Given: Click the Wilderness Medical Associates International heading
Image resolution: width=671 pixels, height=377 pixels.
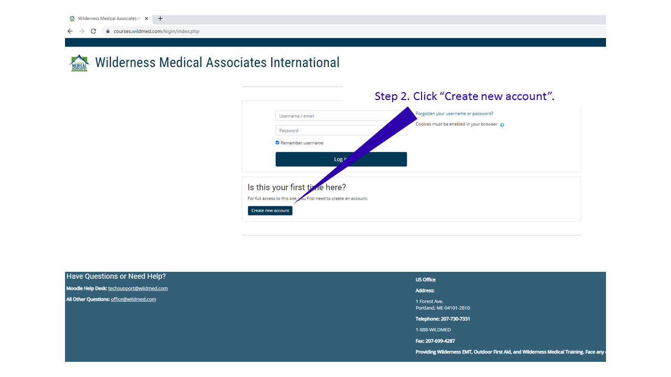Looking at the screenshot, I should [217, 63].
